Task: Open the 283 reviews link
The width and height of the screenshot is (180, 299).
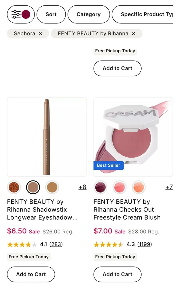Action: [x=56, y=244]
